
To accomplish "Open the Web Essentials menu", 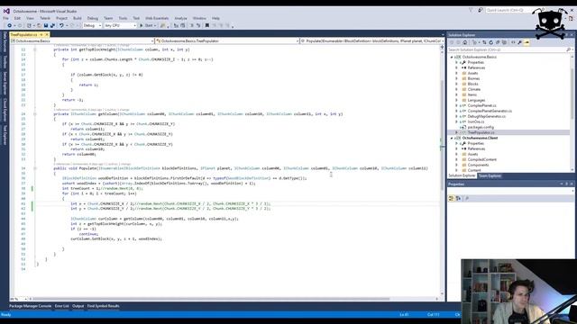I will [157, 18].
